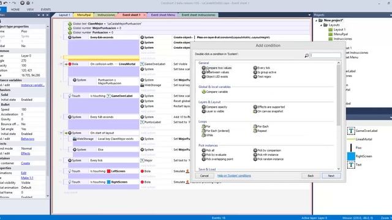Screen dimensions: 392x220
Task: Select MenuPpal in the Projects tree
Action: point(341,34)
